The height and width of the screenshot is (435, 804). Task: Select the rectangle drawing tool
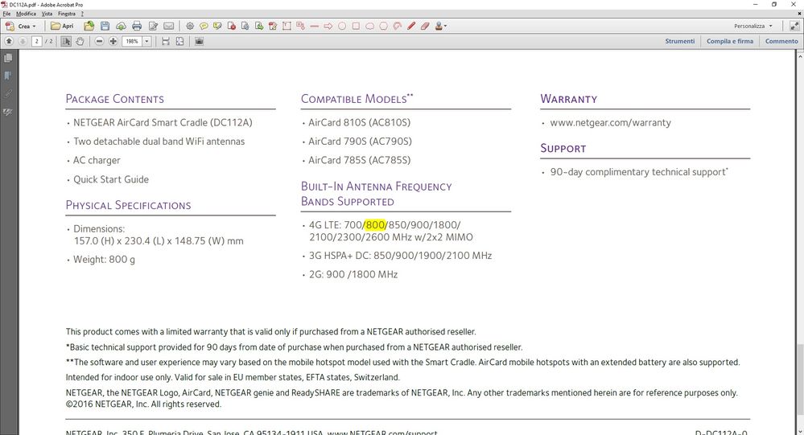[x=356, y=26]
